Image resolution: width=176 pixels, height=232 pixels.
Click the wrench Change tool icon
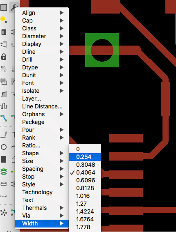click(x=14, y=7)
